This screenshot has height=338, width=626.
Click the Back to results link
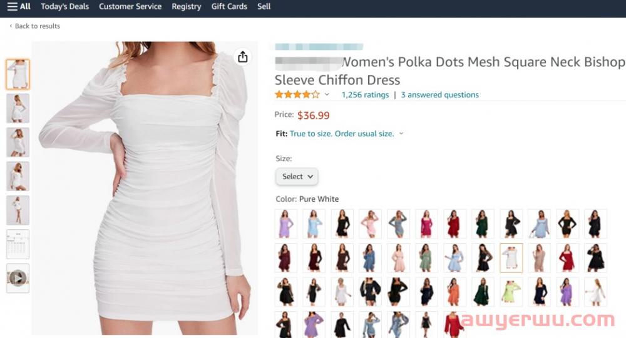(37, 26)
